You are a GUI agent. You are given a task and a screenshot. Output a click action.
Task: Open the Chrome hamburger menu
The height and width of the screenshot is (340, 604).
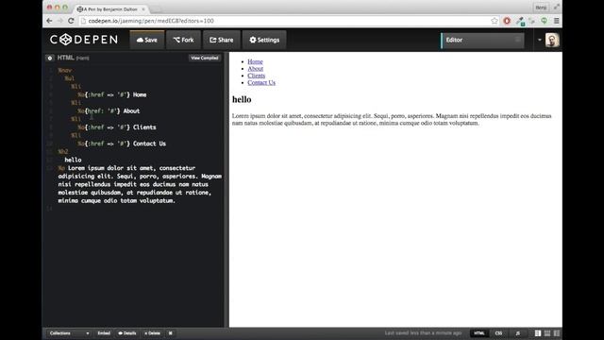click(556, 21)
